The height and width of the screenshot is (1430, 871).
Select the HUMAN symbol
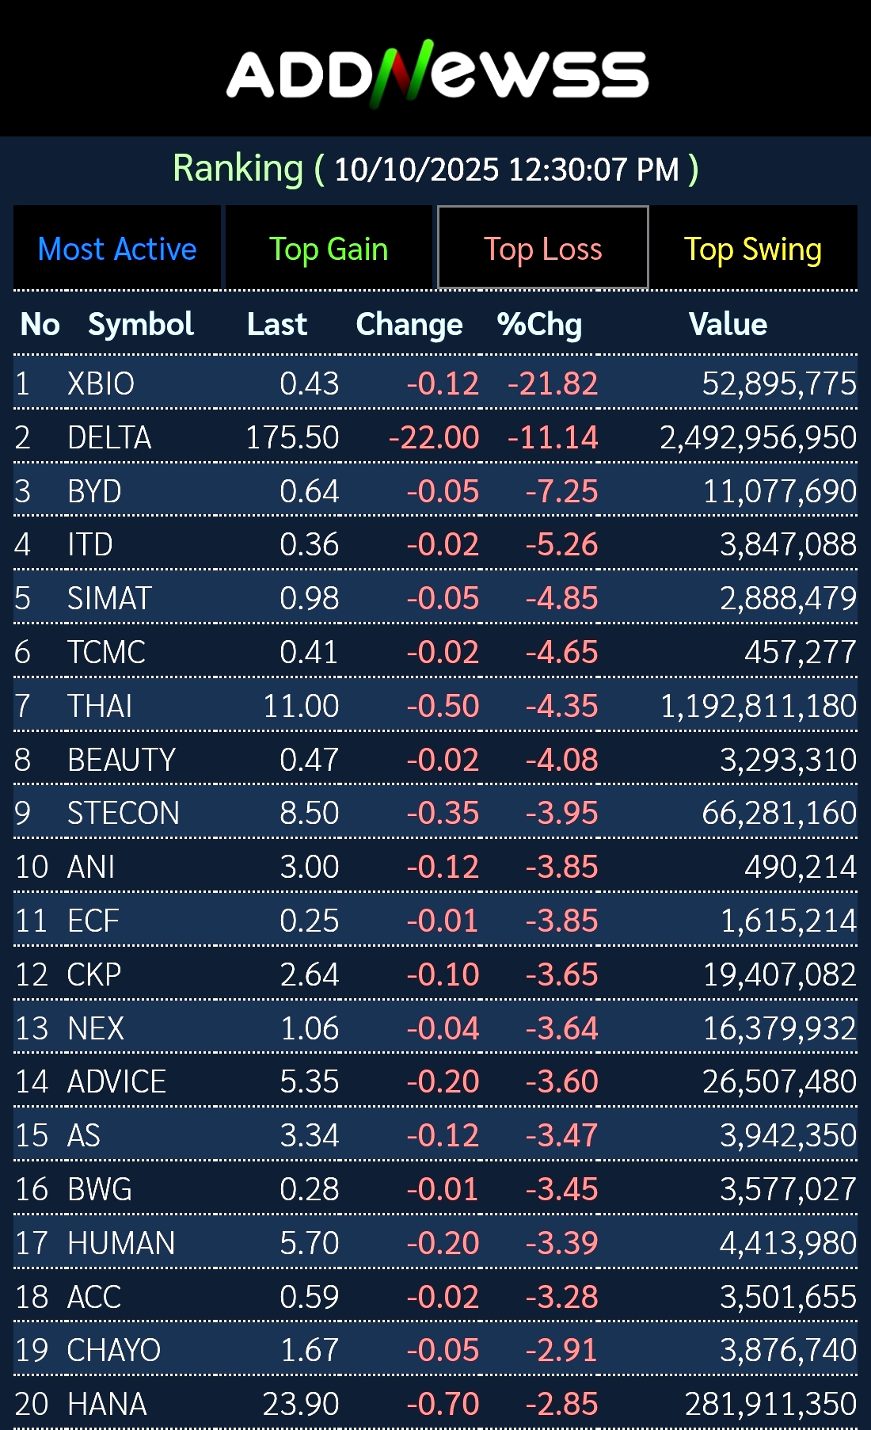pyautogui.click(x=121, y=1243)
